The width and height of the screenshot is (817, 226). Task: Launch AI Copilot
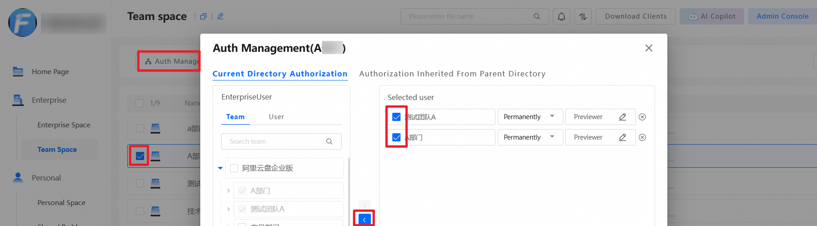712,16
